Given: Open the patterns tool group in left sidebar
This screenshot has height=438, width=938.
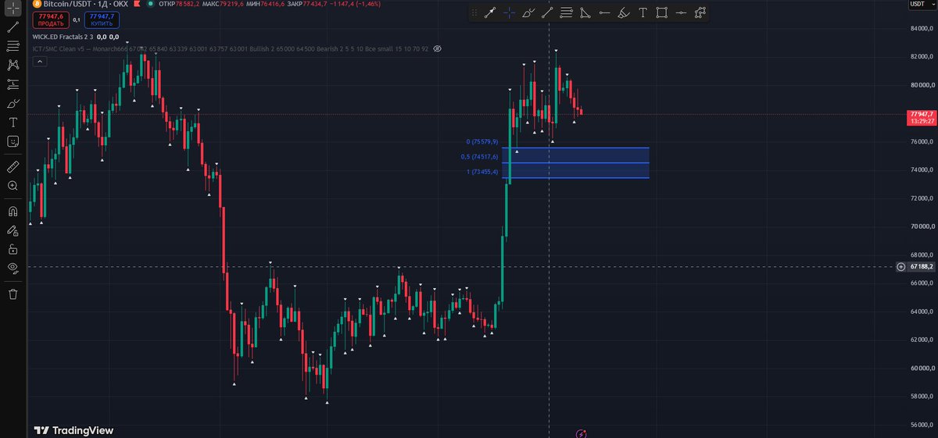Looking at the screenshot, I should [x=13, y=66].
